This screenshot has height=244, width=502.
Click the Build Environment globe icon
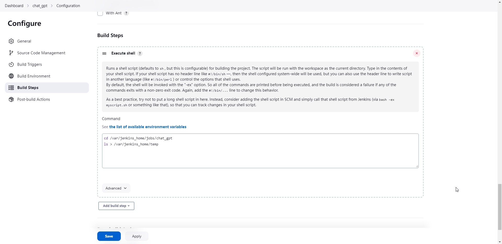11,76
